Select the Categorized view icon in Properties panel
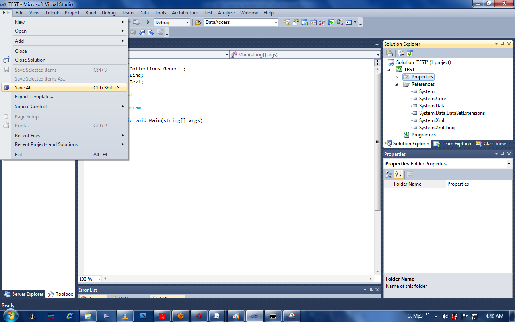Viewport: 515px width, 322px height. pos(389,174)
